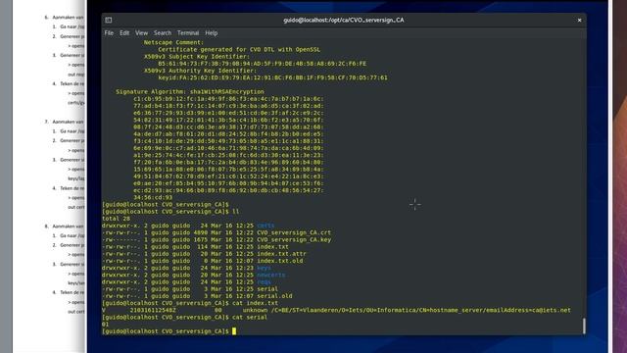Click 'CVO_serversign_CA.crt' file name
The image size is (627, 353).
point(294,232)
